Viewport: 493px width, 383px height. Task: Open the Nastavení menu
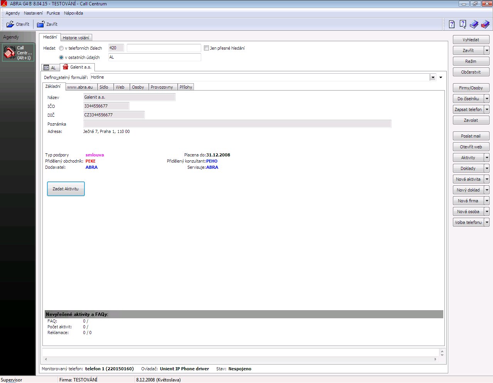33,13
